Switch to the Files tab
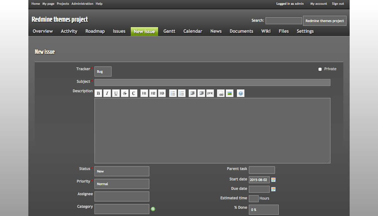378x216 pixels. pyautogui.click(x=284, y=31)
